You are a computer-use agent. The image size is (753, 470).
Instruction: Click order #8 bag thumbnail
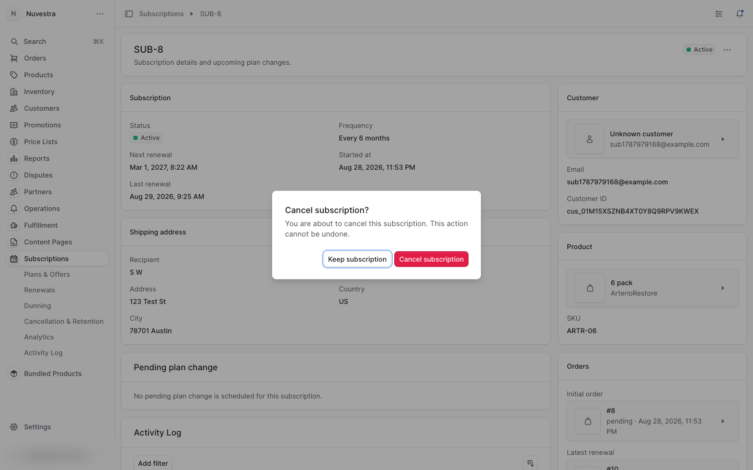tap(588, 421)
